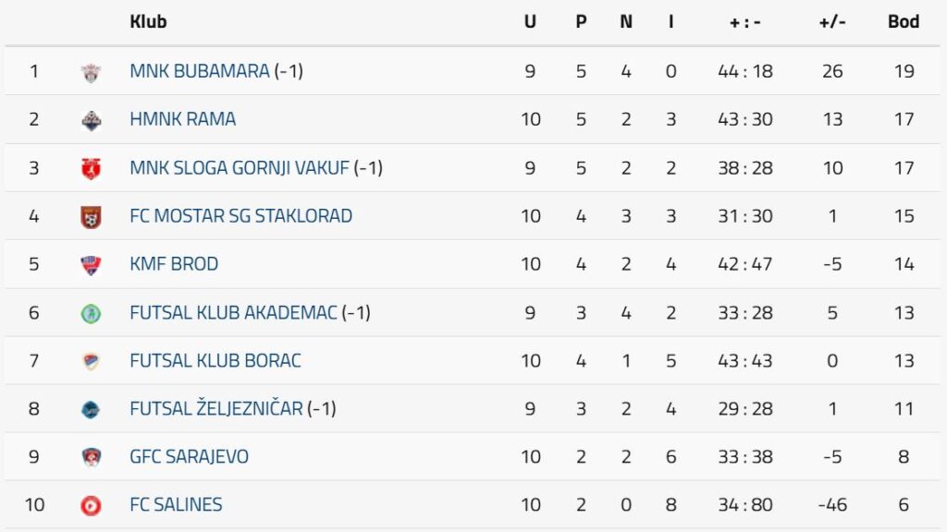Open the FC SALINES club link
The width and height of the screenshot is (947, 532).
coord(177,504)
